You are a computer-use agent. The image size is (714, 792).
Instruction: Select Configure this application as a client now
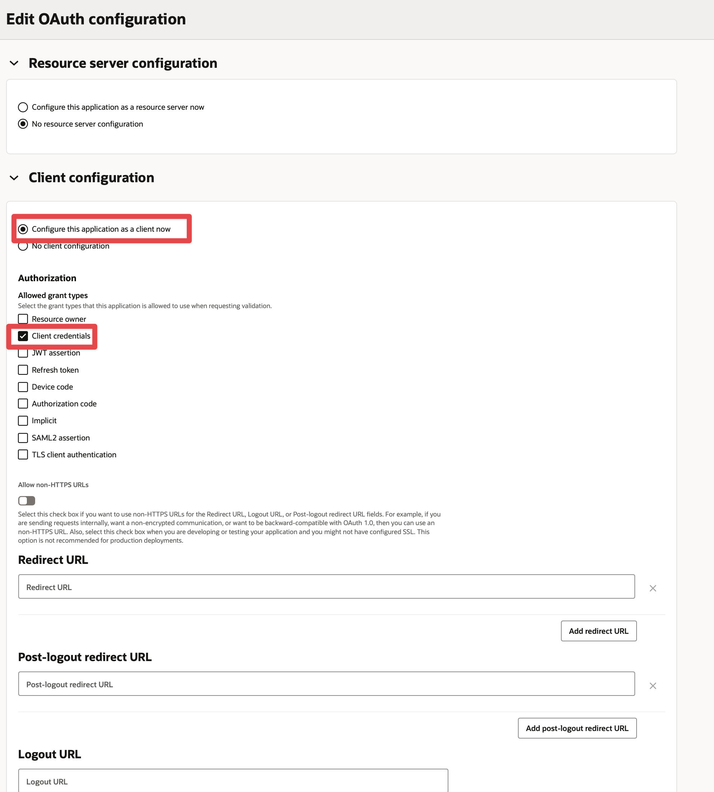coord(23,229)
